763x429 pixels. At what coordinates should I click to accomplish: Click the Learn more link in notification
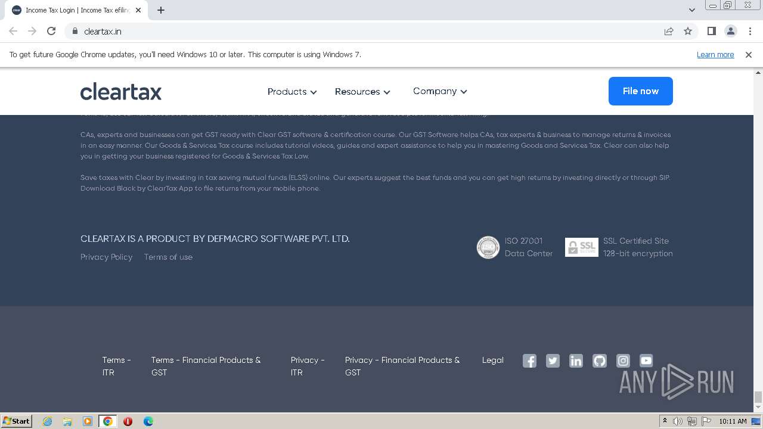715,54
